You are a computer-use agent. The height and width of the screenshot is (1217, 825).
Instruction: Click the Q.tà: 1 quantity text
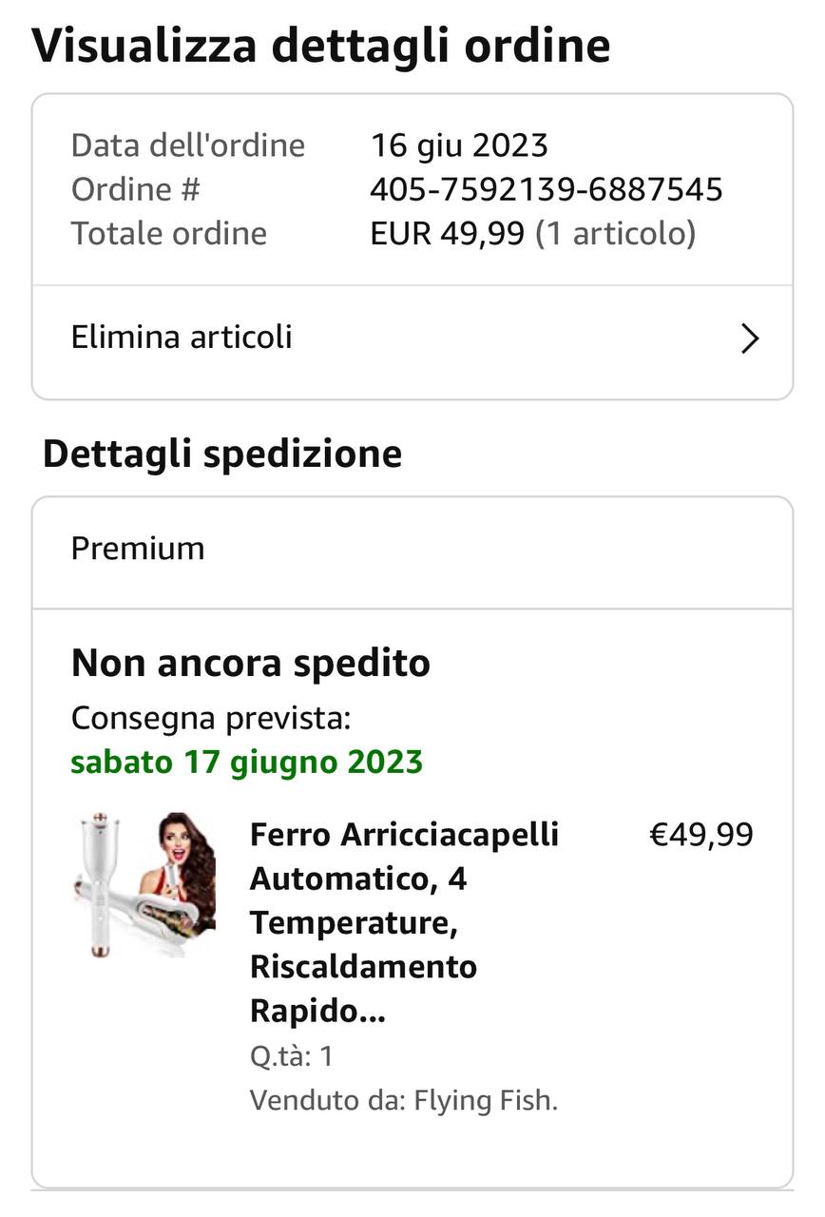click(x=292, y=1056)
